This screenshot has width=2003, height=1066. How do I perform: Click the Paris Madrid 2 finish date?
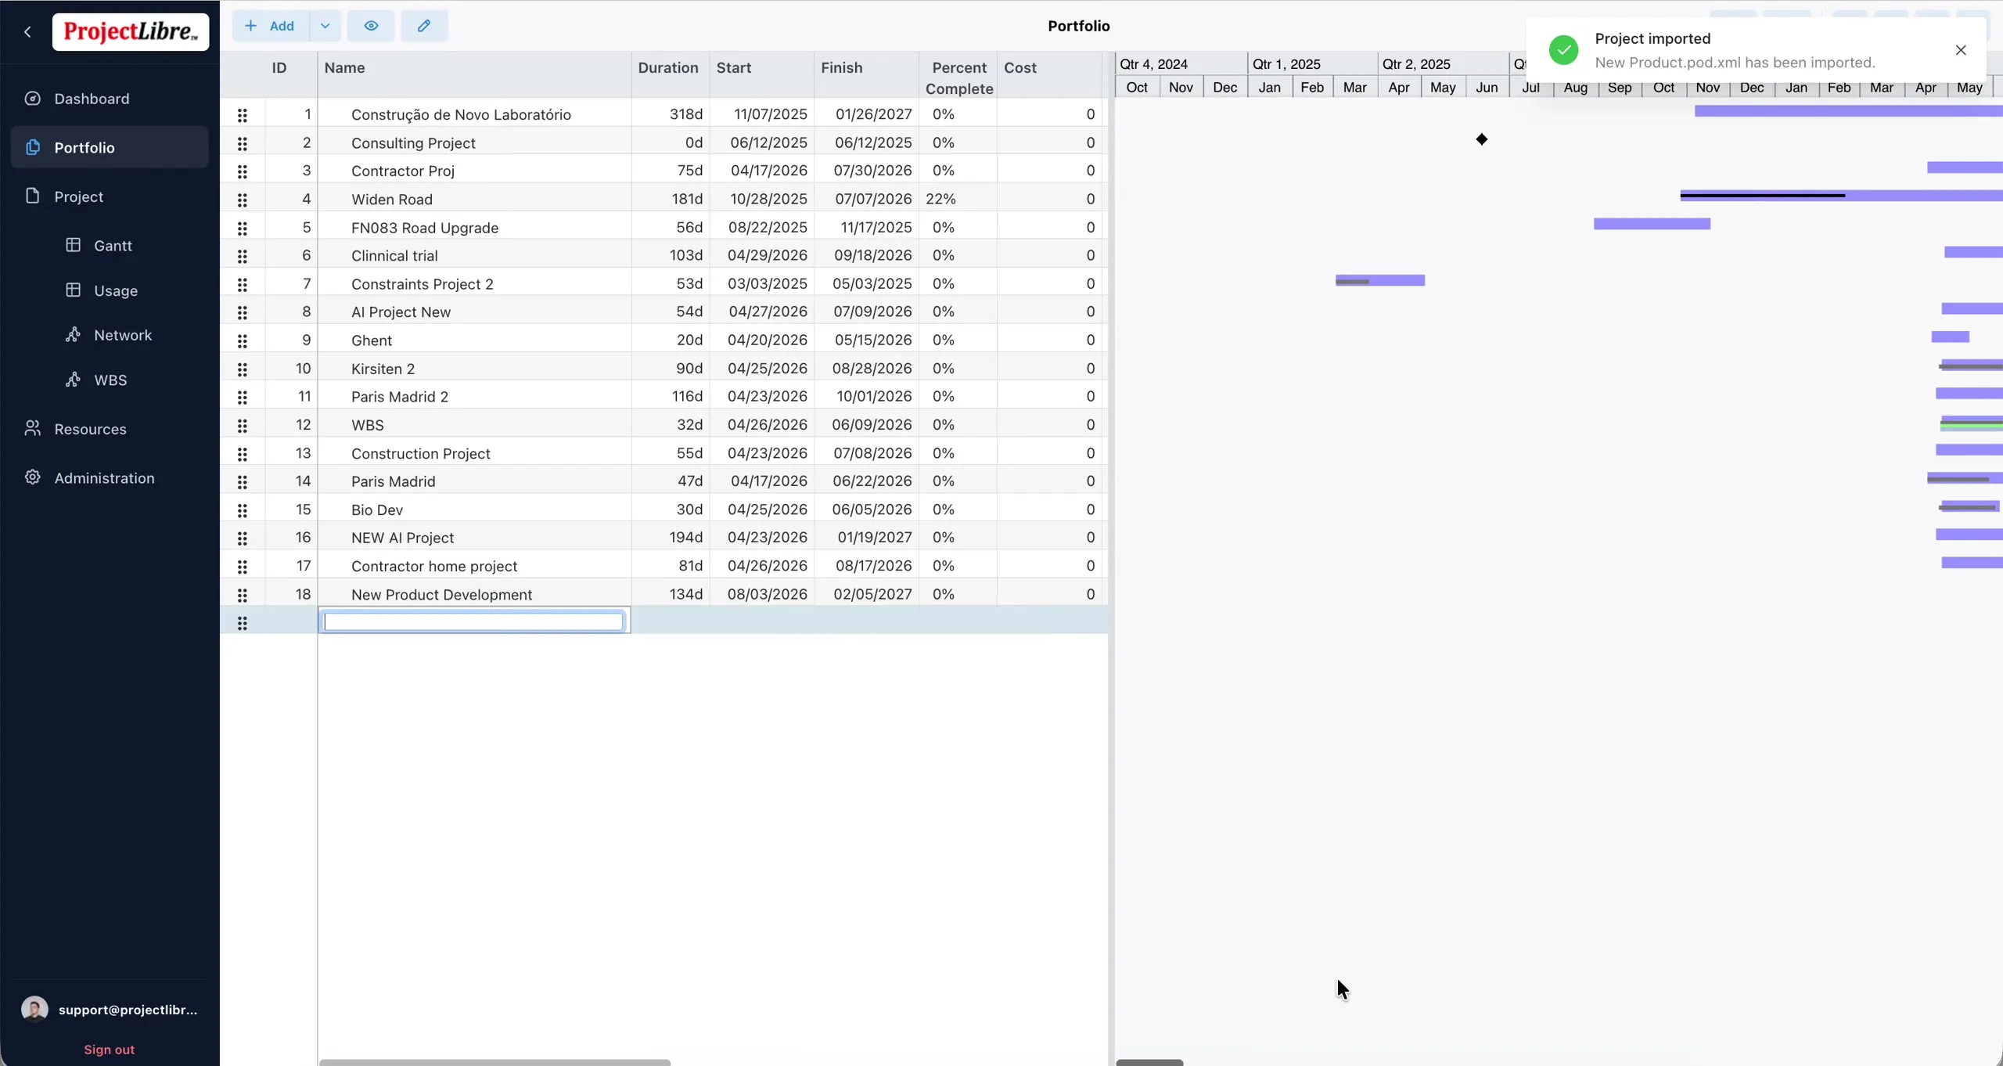pyautogui.click(x=874, y=396)
